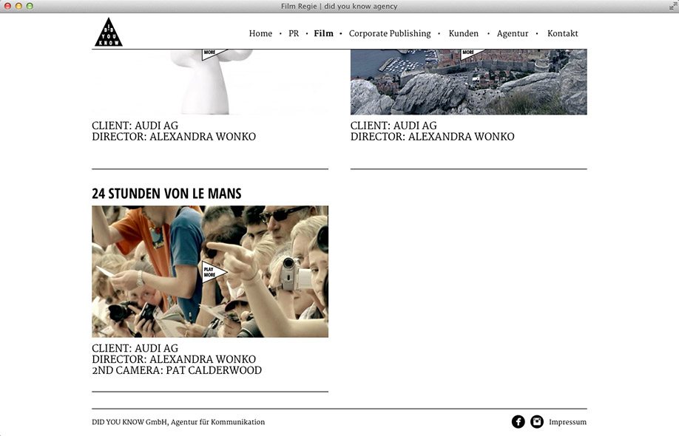
Task: Play the 24 Stunden von Le Mans video
Action: click(214, 272)
